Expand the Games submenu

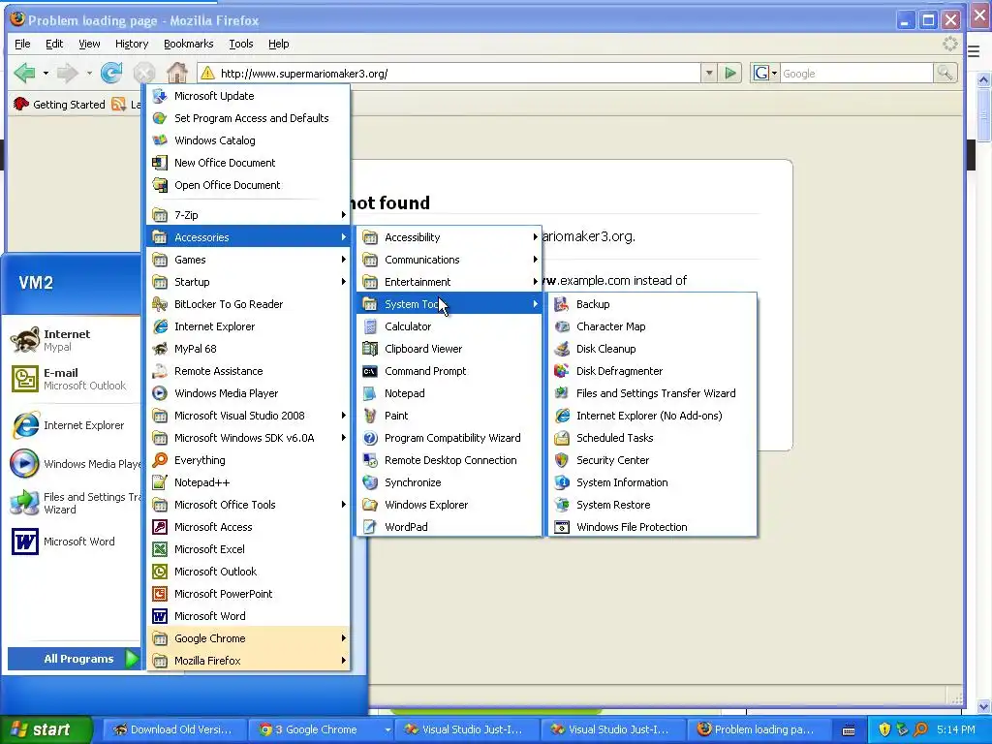point(248,260)
